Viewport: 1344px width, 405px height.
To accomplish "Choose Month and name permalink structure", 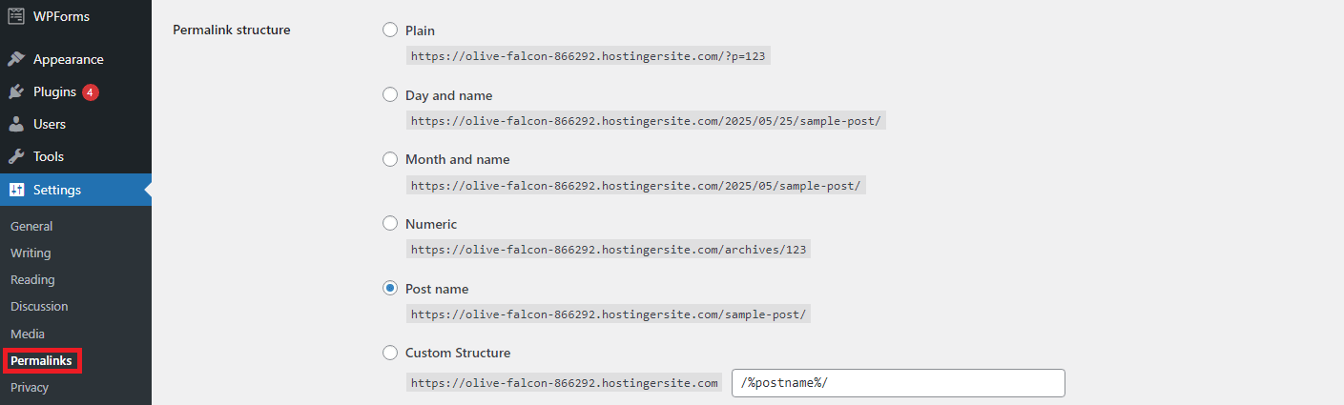I will point(390,159).
